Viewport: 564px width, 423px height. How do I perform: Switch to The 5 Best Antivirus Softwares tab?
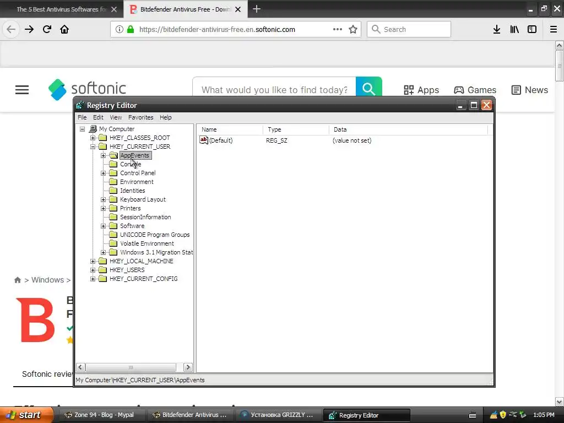pos(61,9)
